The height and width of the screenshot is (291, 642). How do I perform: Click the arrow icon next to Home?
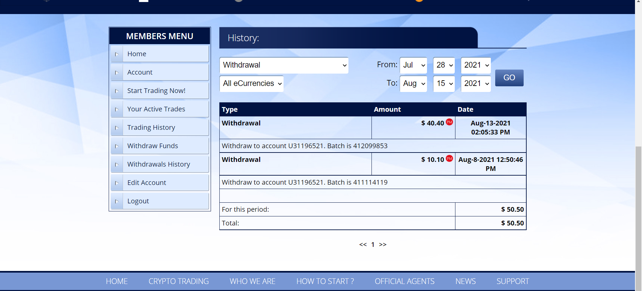pos(117,54)
